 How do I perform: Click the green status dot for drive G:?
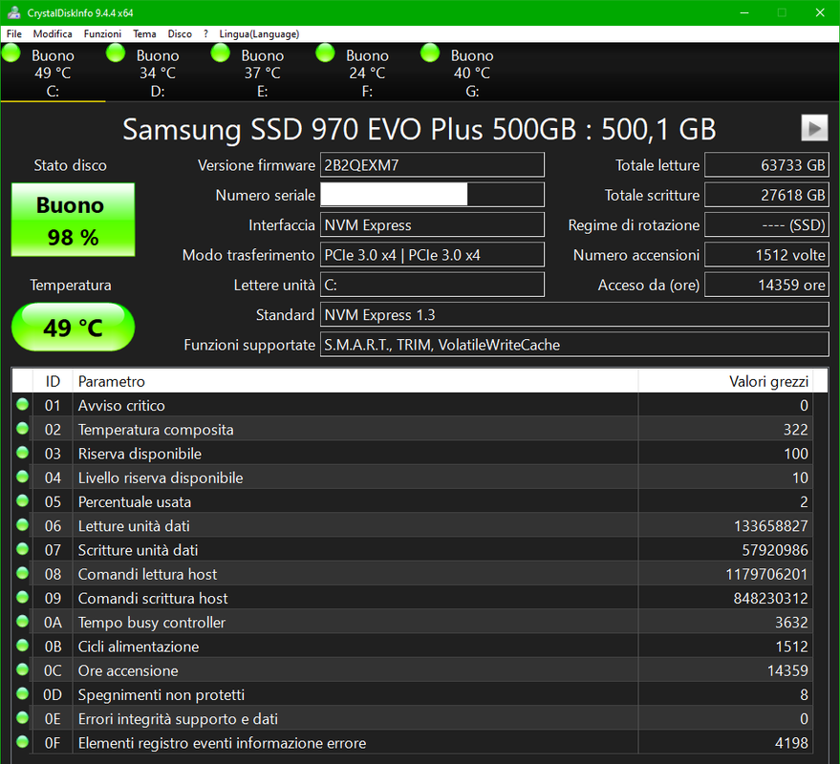tap(430, 53)
